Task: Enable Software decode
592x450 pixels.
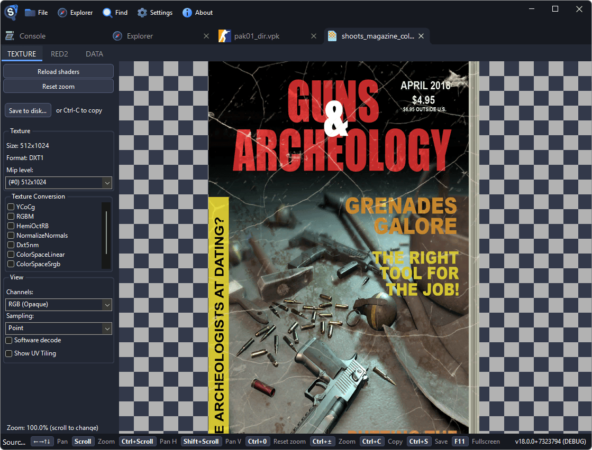Action: tap(8, 340)
